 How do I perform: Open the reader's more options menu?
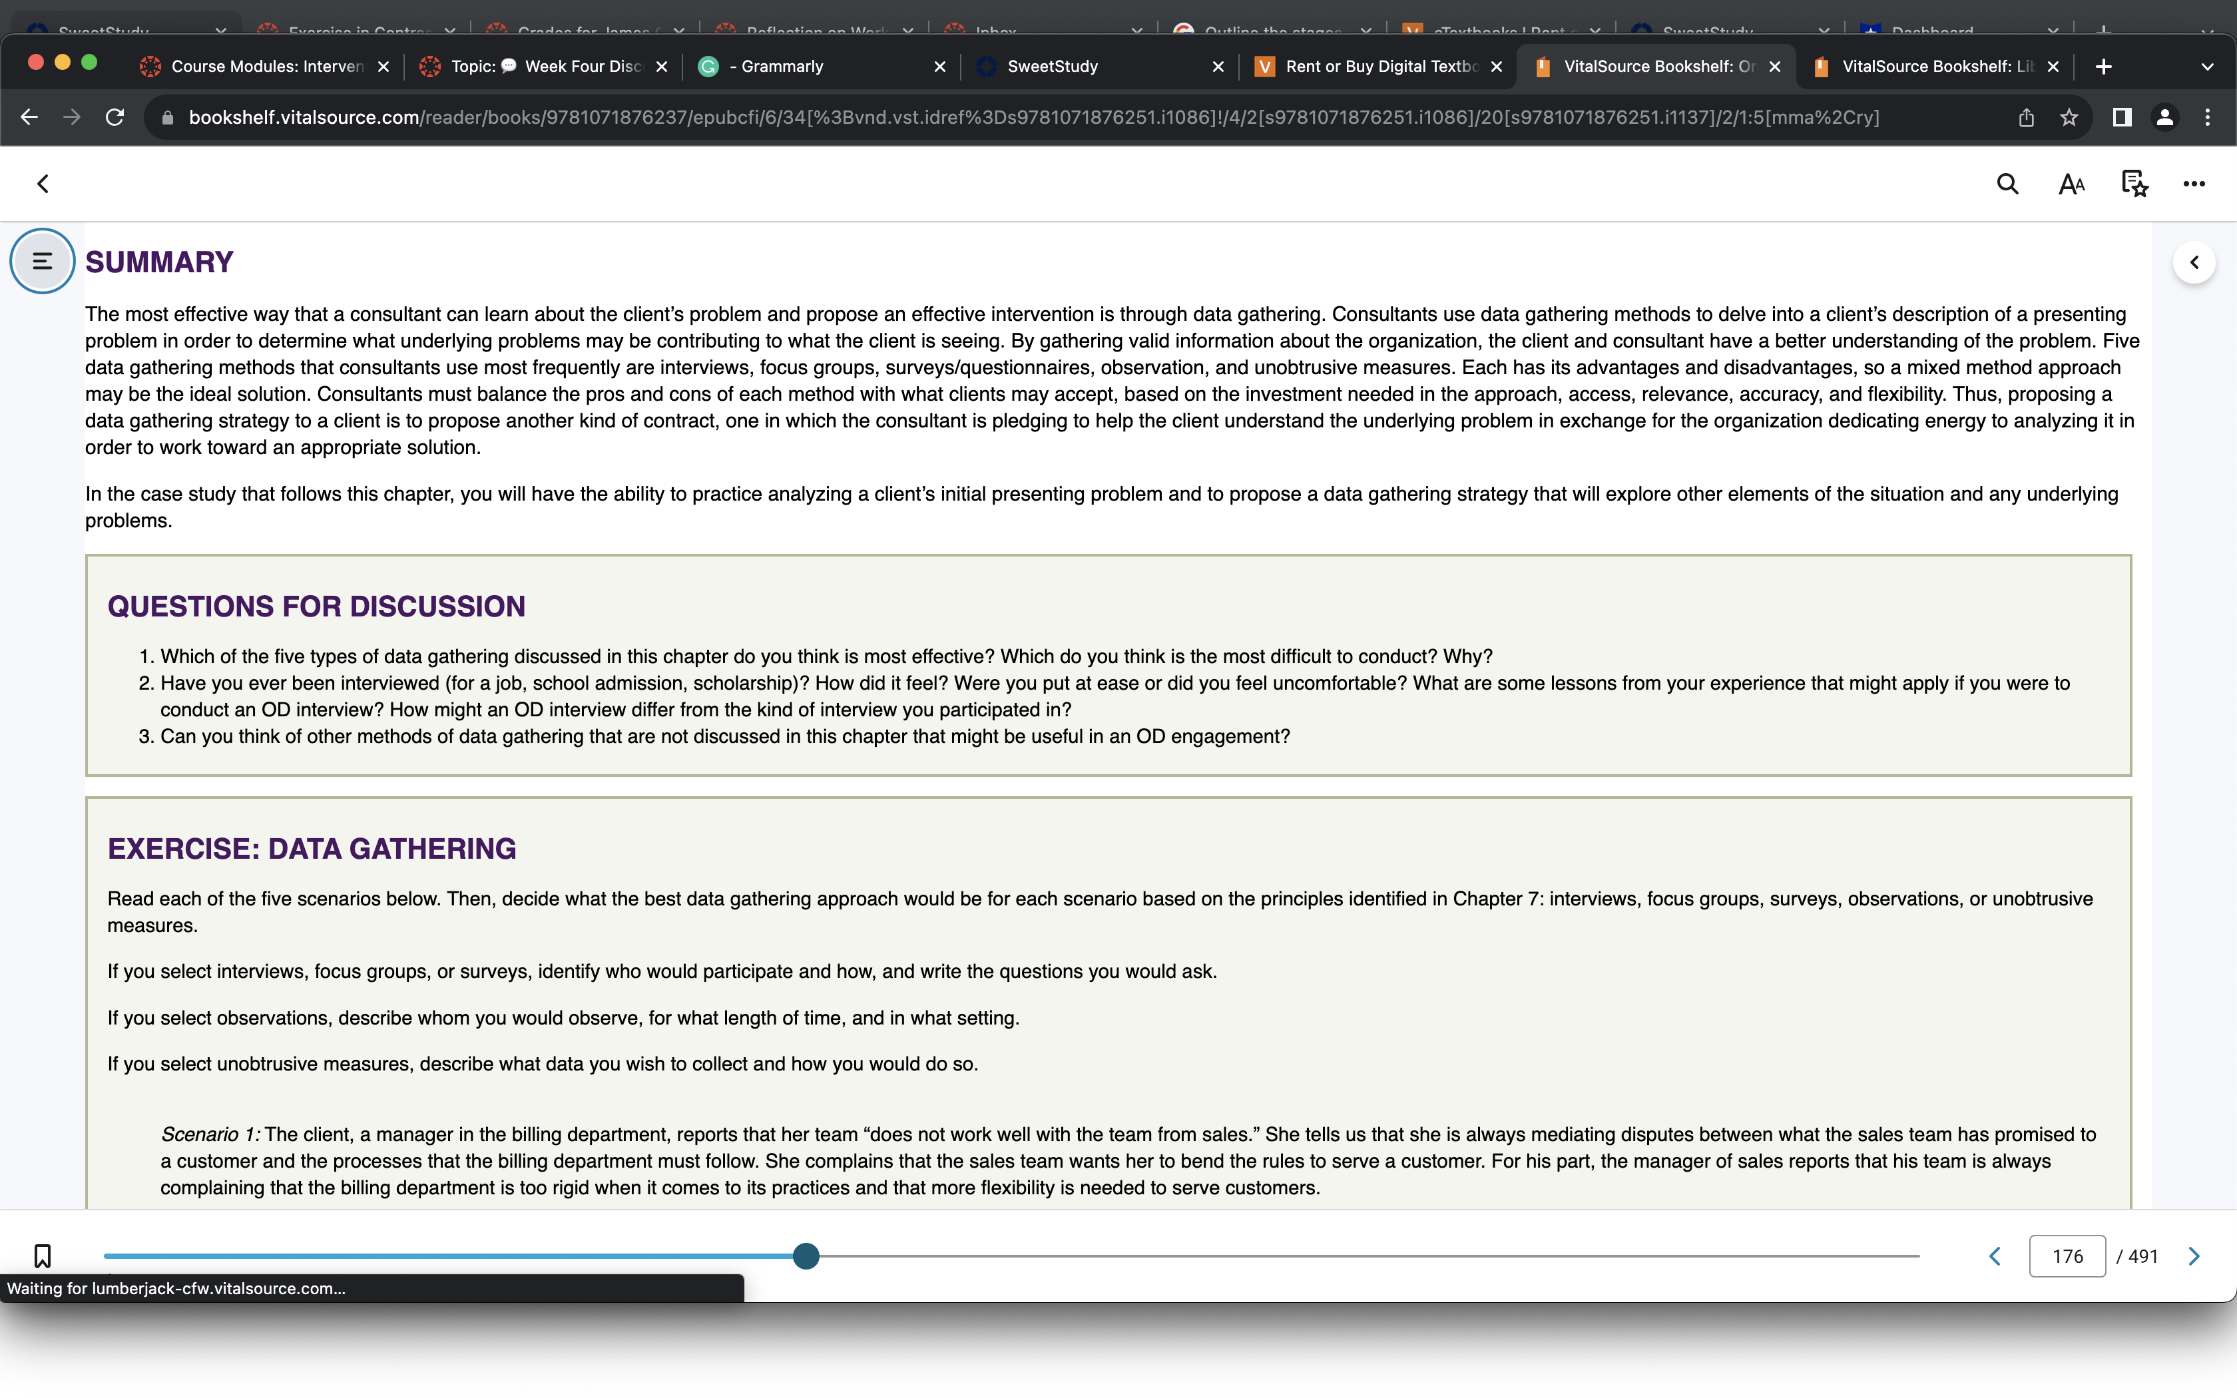2194,184
